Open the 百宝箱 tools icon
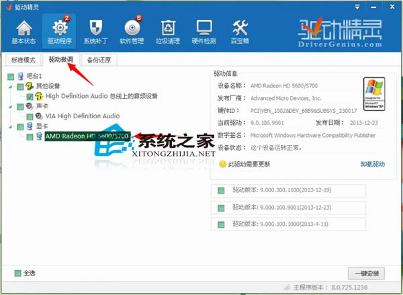This screenshot has height=295, width=403. point(239,32)
